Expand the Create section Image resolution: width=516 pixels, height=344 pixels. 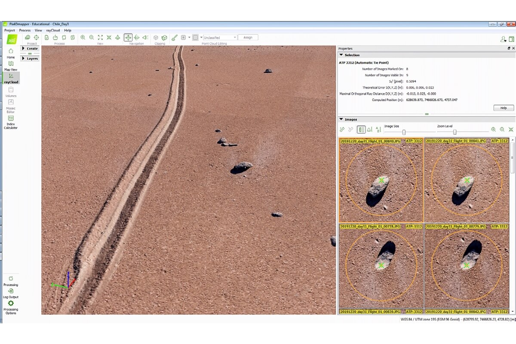click(x=30, y=49)
